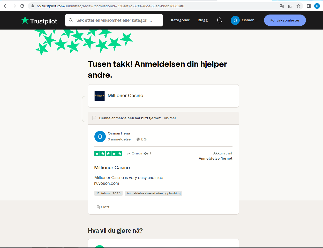Click Osman Hena name
Screen dimensions: 323x248
pos(119,133)
